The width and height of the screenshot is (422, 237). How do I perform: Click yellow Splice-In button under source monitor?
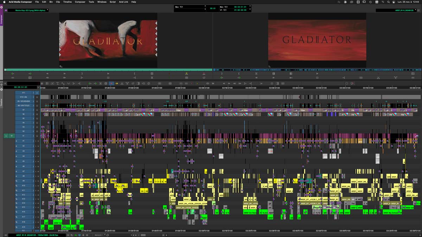[186, 73]
